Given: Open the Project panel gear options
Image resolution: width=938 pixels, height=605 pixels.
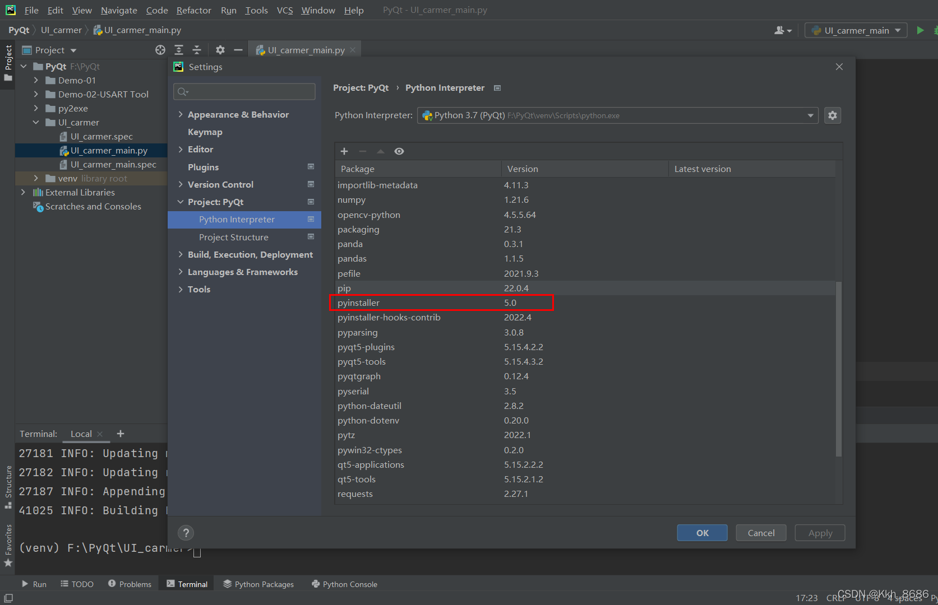Looking at the screenshot, I should [220, 50].
